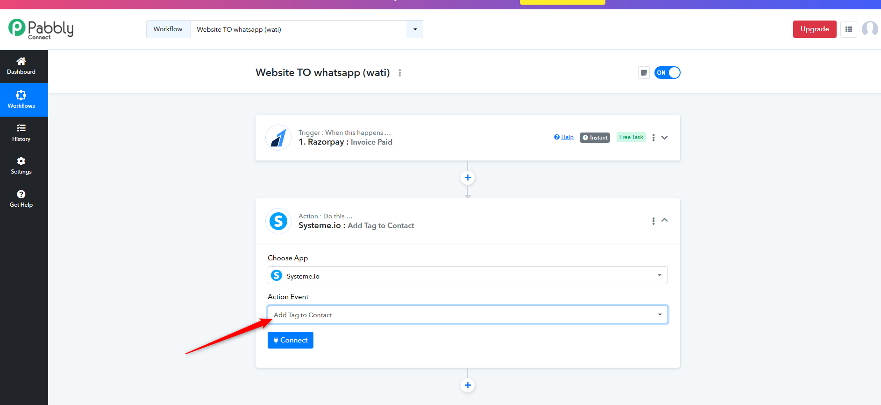Collapse the Systeme.io action step
This screenshot has width=881, height=405.
[665, 220]
